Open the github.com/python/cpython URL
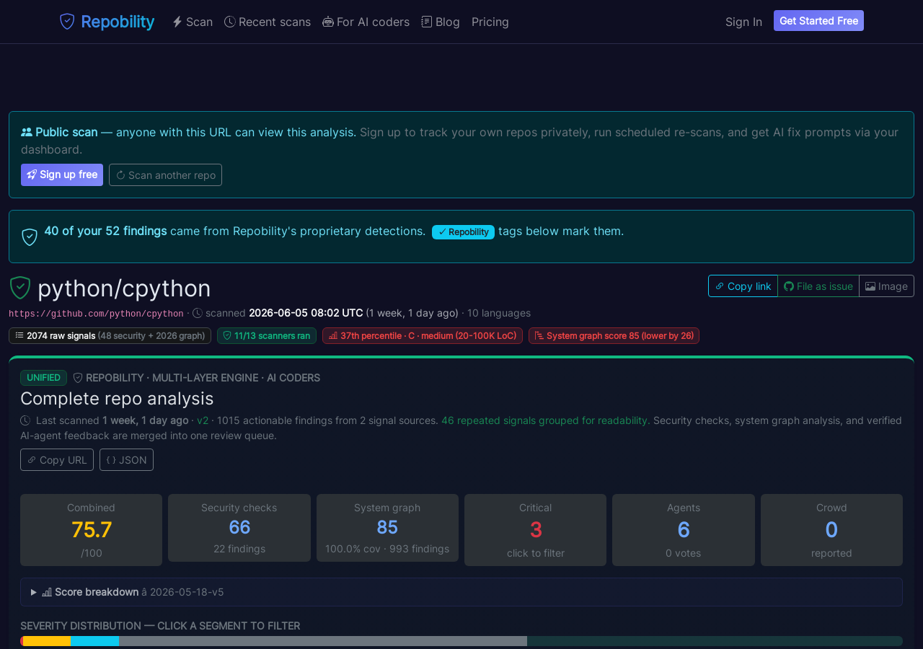This screenshot has height=649, width=923. point(96,314)
